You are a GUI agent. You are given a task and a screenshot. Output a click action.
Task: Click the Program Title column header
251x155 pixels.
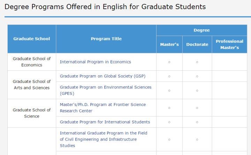[x=106, y=39]
